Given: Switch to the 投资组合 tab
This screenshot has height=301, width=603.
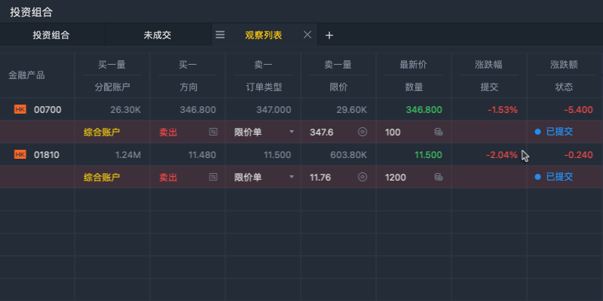Looking at the screenshot, I should coord(51,35).
